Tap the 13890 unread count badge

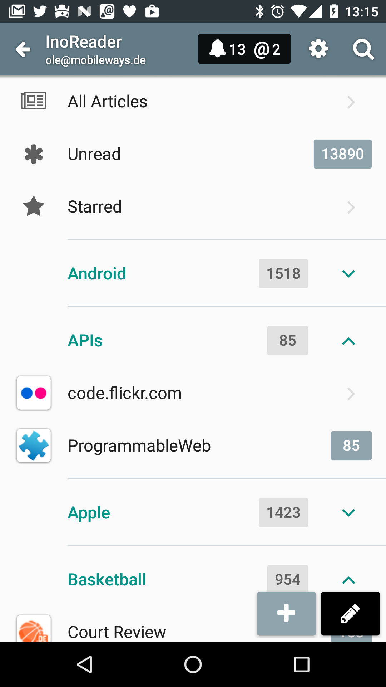(342, 154)
